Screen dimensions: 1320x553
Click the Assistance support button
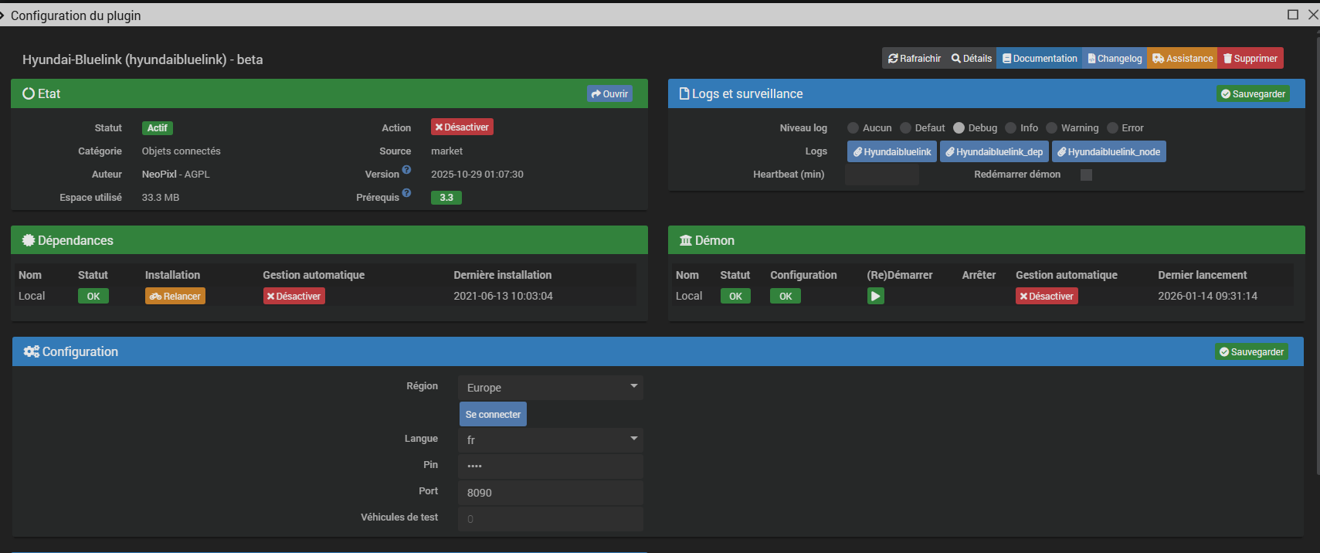tap(1183, 59)
